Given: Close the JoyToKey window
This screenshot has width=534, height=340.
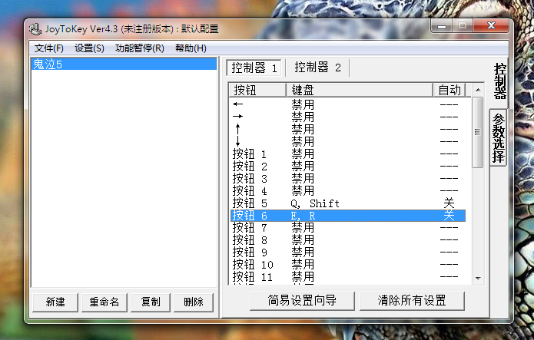Looking at the screenshot, I should click(x=491, y=26).
